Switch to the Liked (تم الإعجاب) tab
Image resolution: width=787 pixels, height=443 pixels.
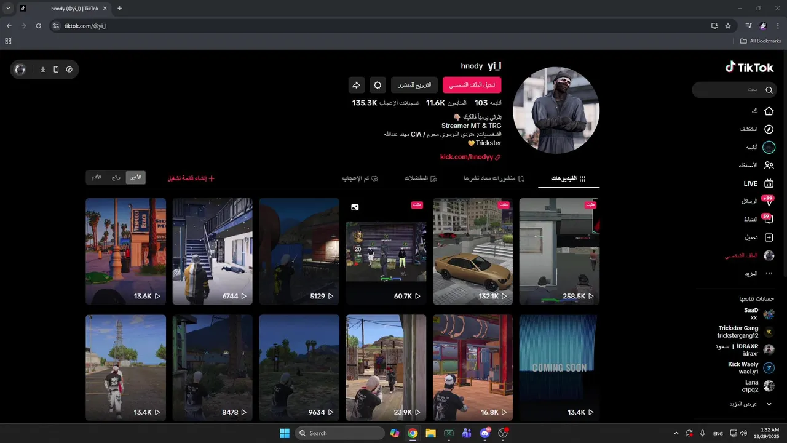(x=360, y=178)
